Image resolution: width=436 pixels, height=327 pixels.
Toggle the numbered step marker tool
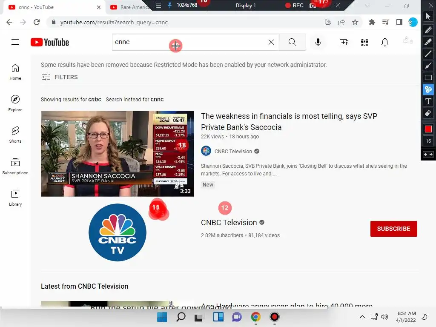(428, 89)
